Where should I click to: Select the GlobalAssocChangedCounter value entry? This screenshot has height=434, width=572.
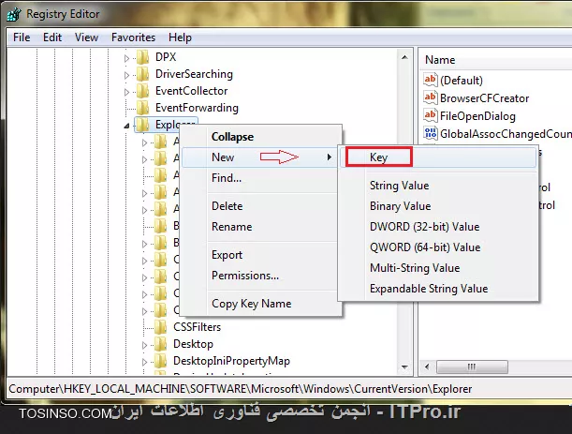506,134
